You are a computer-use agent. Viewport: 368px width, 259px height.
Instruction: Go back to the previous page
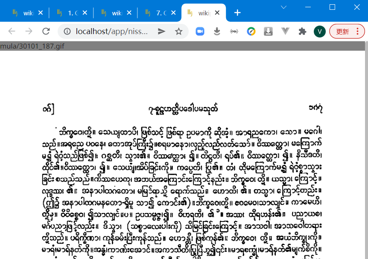12,31
